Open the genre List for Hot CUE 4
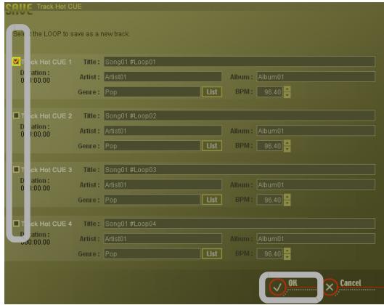This screenshot has width=384, height=305. pos(212,253)
